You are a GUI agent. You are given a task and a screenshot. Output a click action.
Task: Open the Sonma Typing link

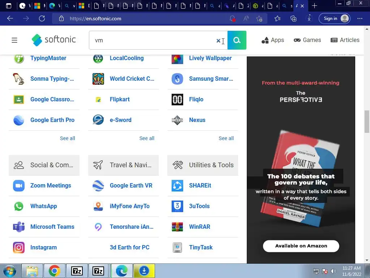click(x=52, y=79)
